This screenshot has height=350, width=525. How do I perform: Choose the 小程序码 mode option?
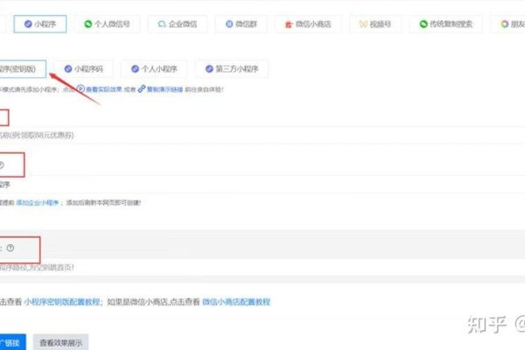pos(84,69)
